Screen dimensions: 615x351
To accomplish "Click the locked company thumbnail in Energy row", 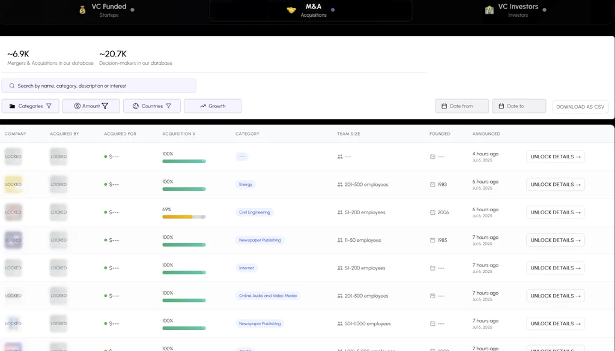I will (13, 184).
